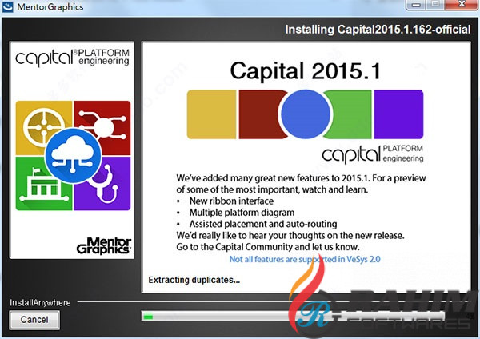Screen dimensions: 480x339
Task: Click 'New ribbon interface' bullet text
Action: click(231, 201)
